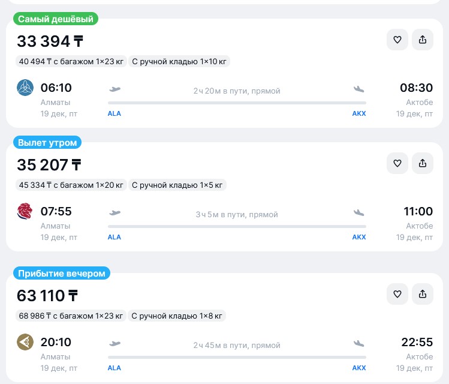
Task: Favorite the 63 110 ₸ flight
Action: [x=397, y=294]
